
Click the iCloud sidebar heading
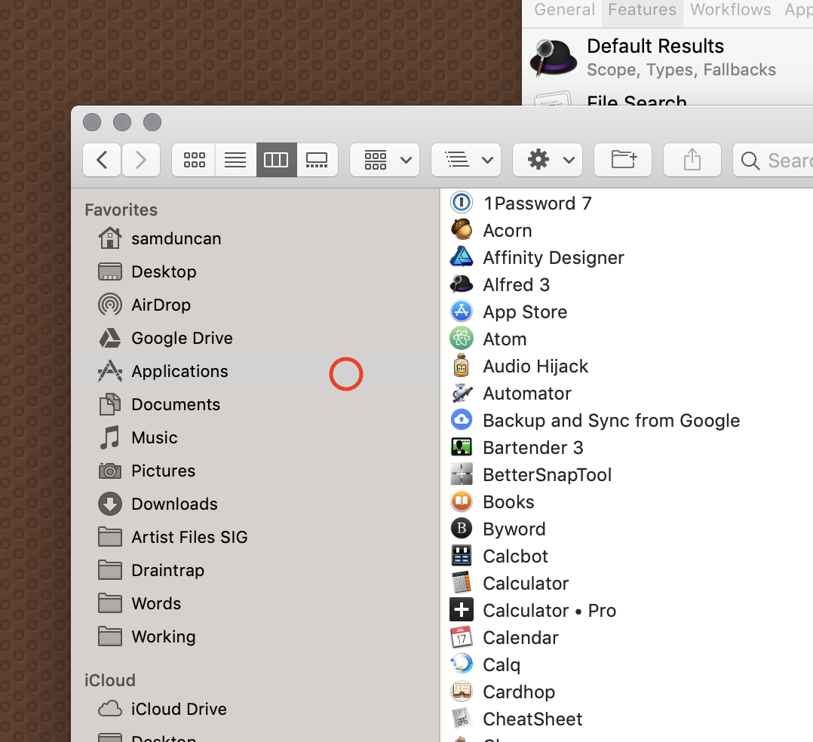point(110,679)
